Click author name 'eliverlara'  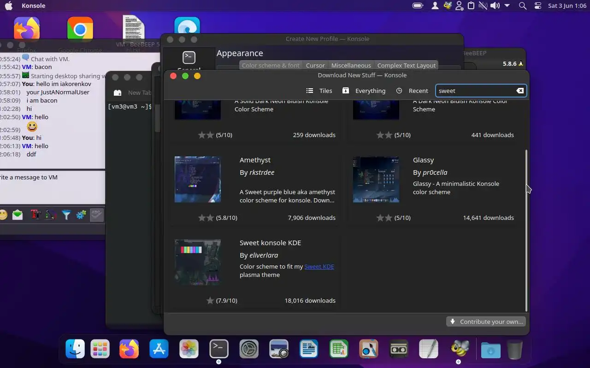[x=264, y=255]
